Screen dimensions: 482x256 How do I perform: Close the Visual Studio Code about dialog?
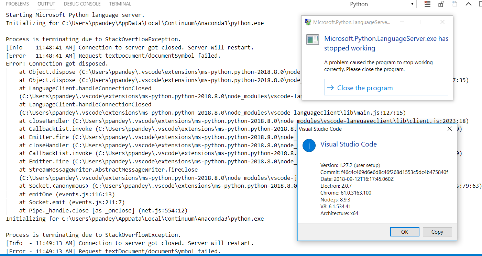pyautogui.click(x=449, y=129)
